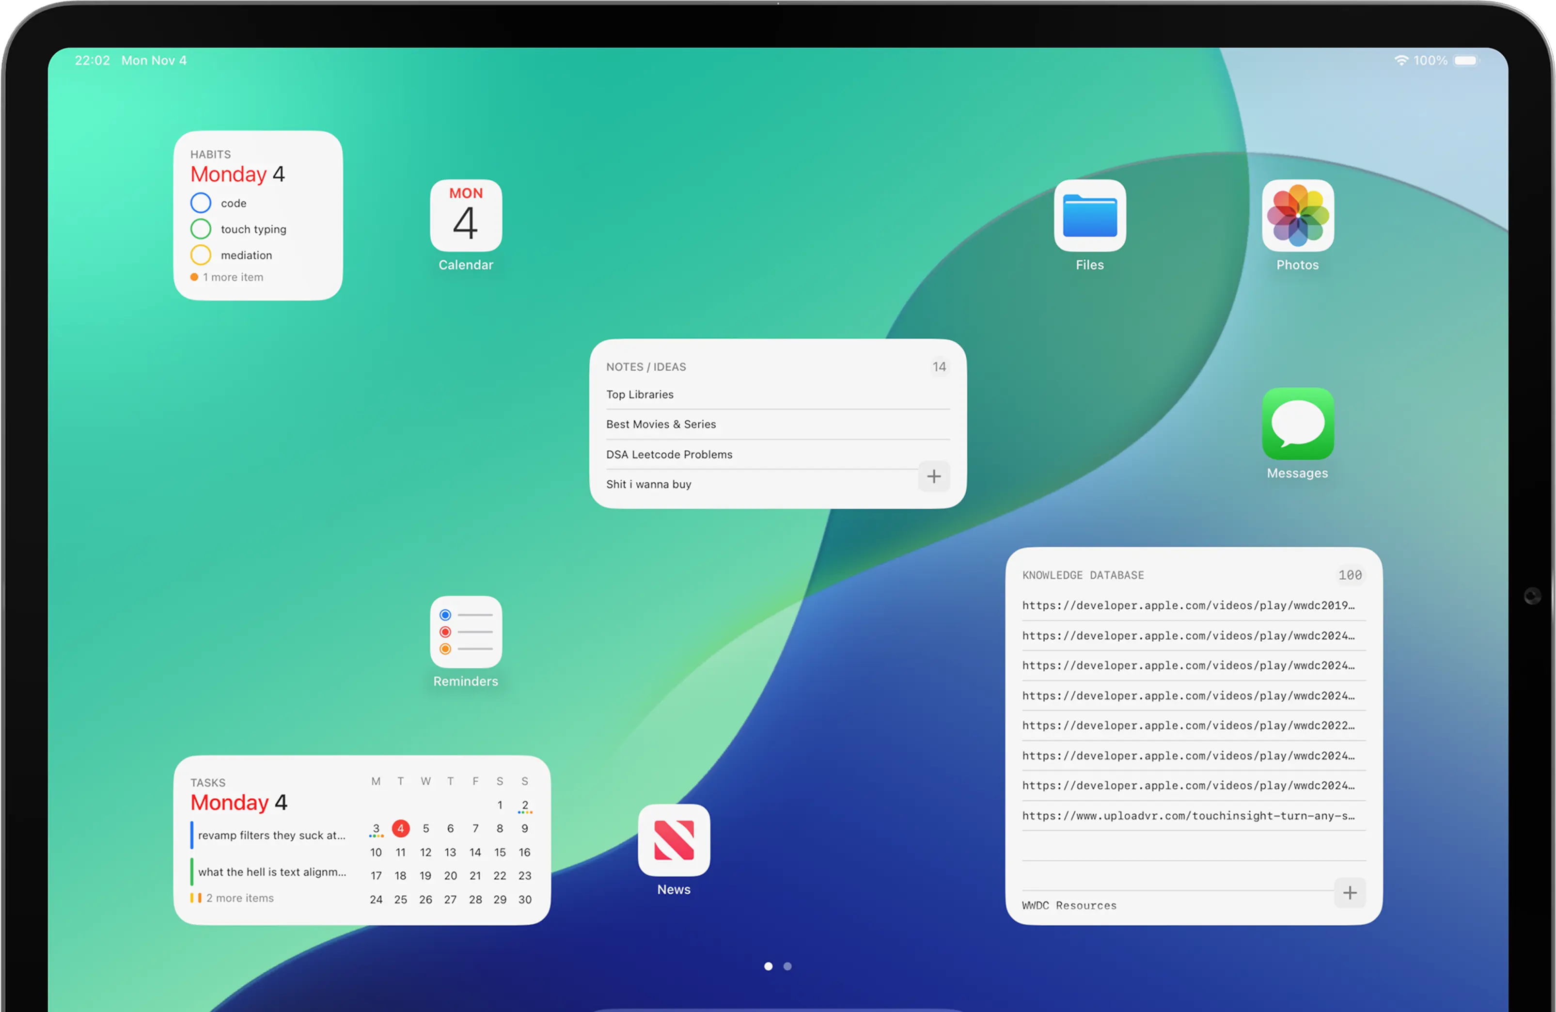Complete the 'mediation' habit circle
The image size is (1556, 1012).
pyautogui.click(x=201, y=255)
